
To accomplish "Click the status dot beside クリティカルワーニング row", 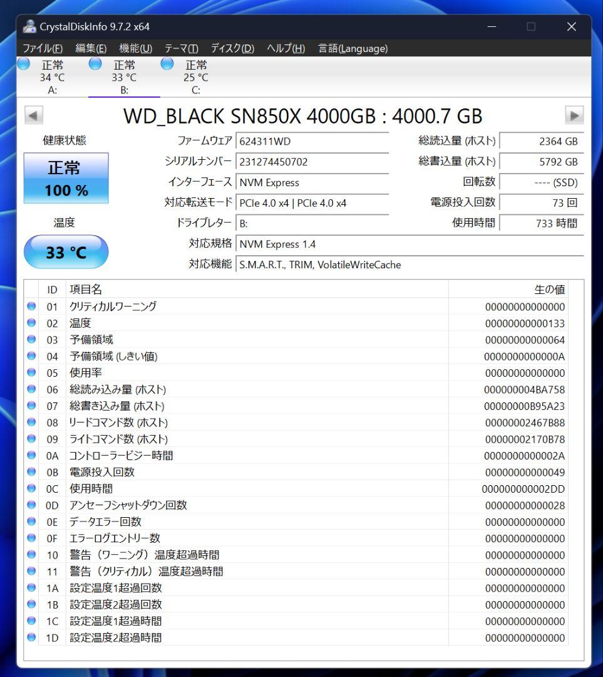I will pyautogui.click(x=31, y=307).
